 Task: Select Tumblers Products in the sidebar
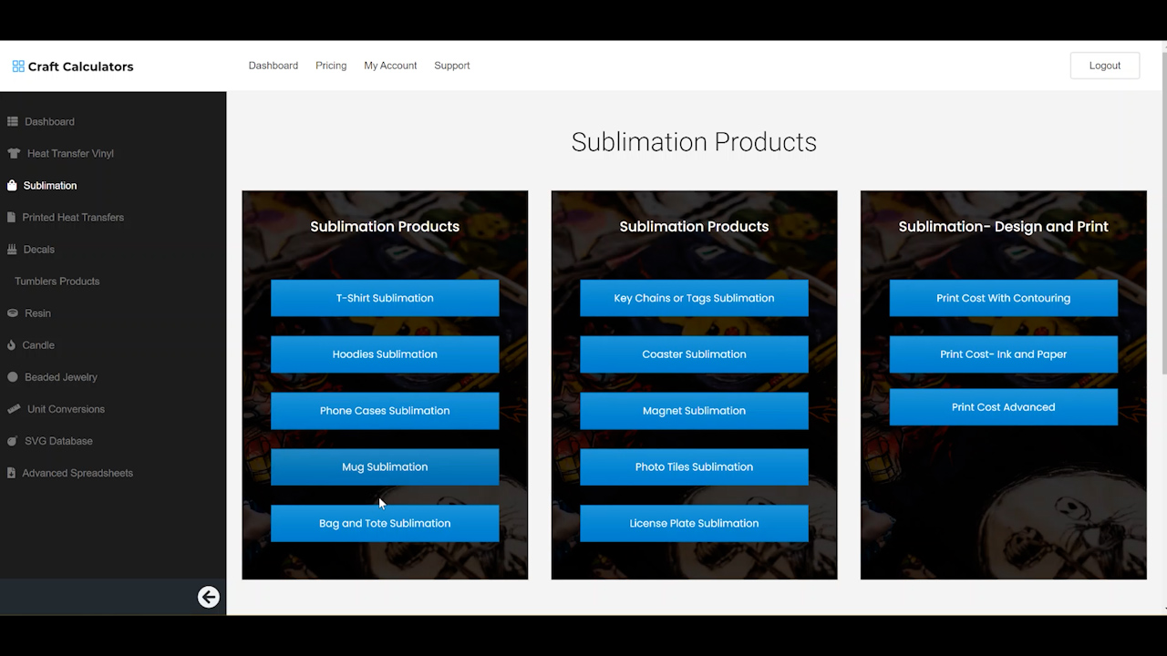coord(57,281)
